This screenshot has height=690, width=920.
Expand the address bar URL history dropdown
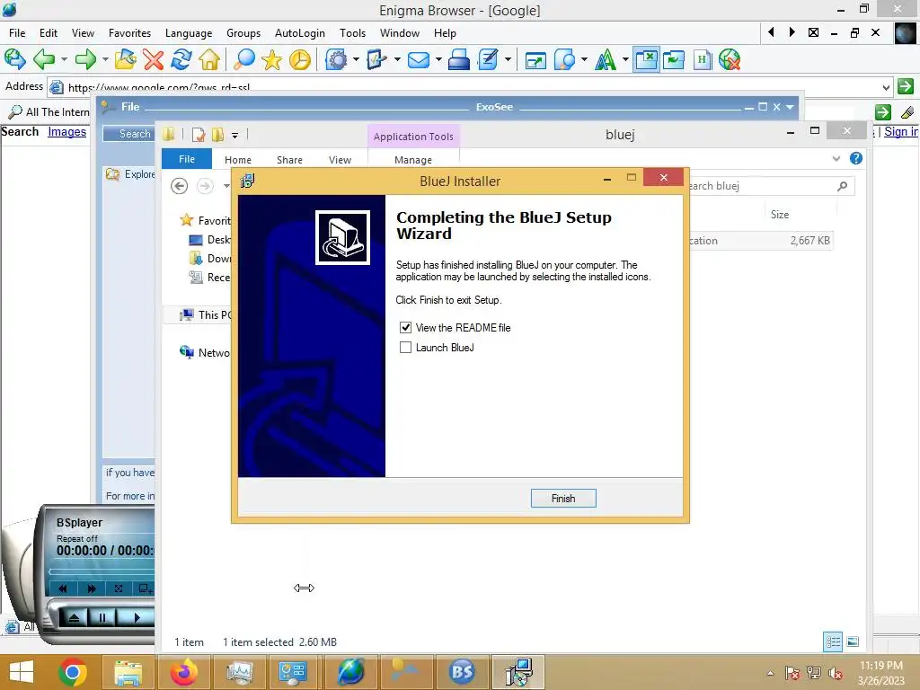click(x=886, y=87)
